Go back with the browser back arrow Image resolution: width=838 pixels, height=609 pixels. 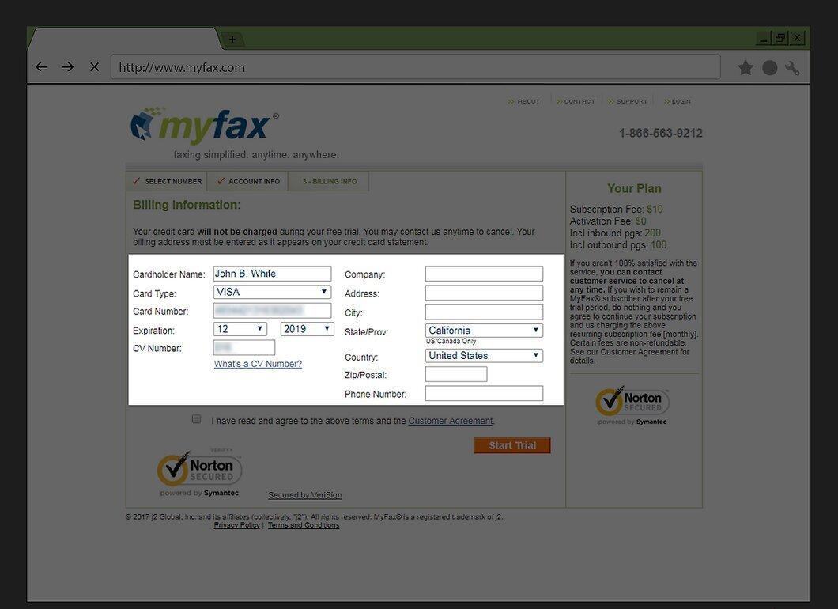[41, 67]
